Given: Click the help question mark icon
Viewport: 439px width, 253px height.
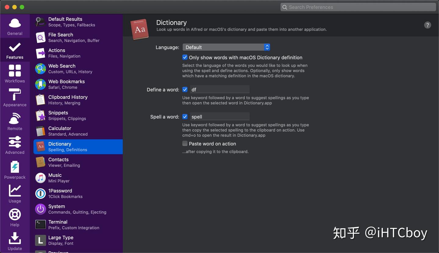Looking at the screenshot, I should pos(427,25).
